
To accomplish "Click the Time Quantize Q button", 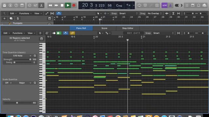I will coord(35,56).
